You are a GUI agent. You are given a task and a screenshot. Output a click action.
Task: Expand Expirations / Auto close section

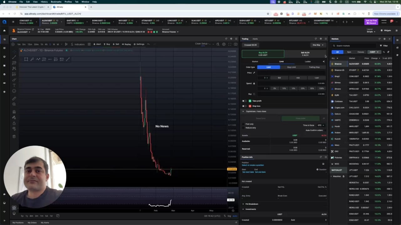coord(243,111)
